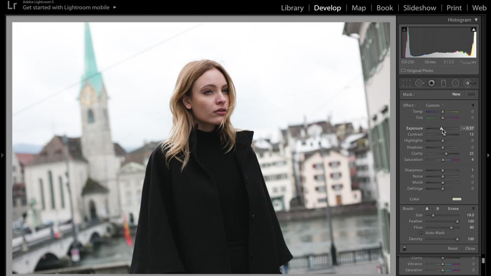Switch to brush A
Image resolution: width=491 pixels, height=276 pixels.
click(427, 209)
